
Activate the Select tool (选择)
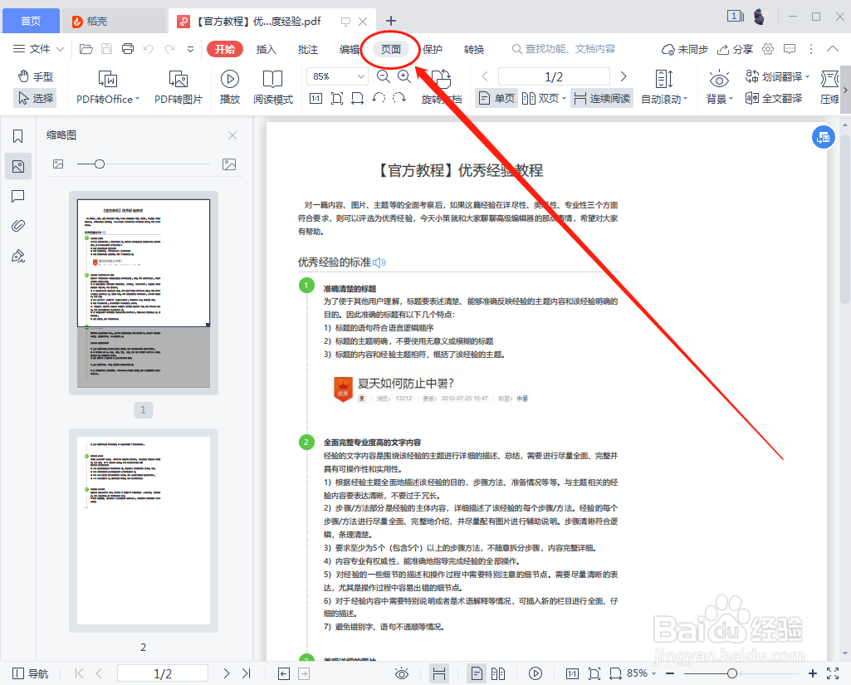tap(35, 98)
